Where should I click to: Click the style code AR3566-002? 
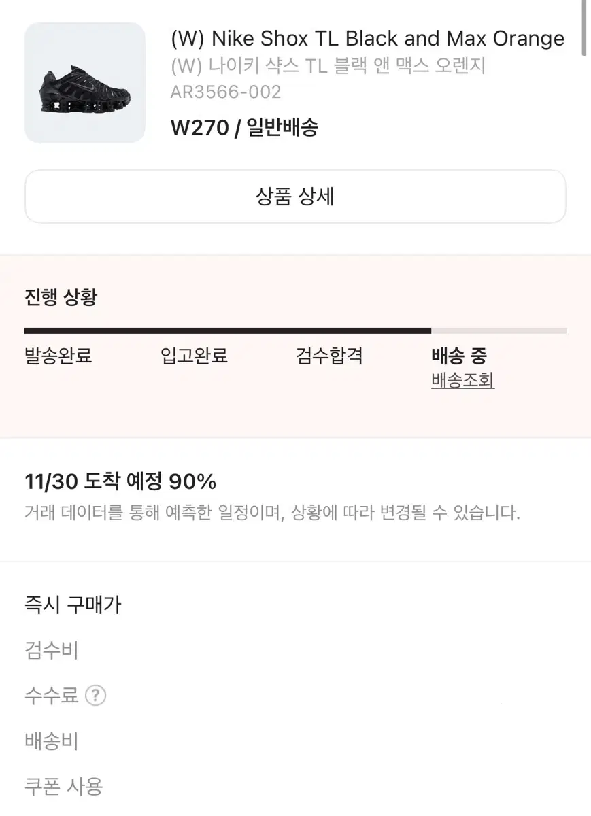point(226,92)
